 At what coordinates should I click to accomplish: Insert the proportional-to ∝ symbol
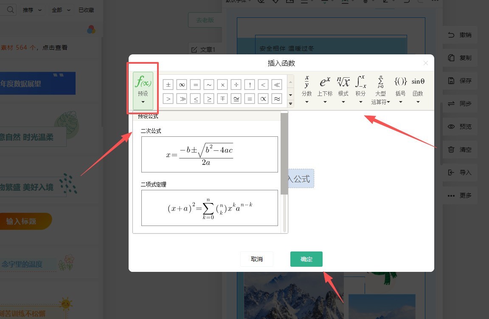pos(263,99)
